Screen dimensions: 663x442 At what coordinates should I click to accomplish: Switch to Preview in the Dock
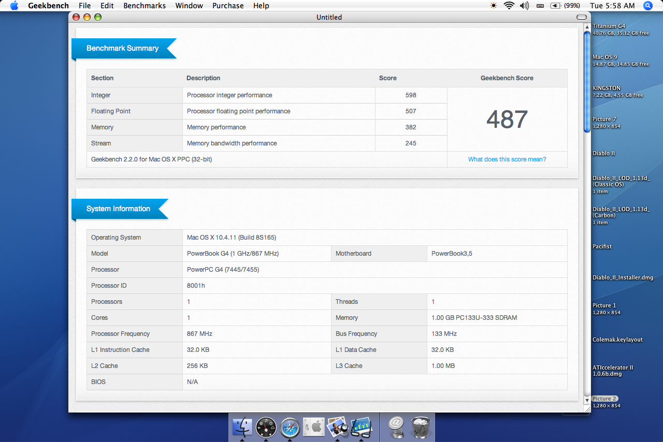(337, 428)
